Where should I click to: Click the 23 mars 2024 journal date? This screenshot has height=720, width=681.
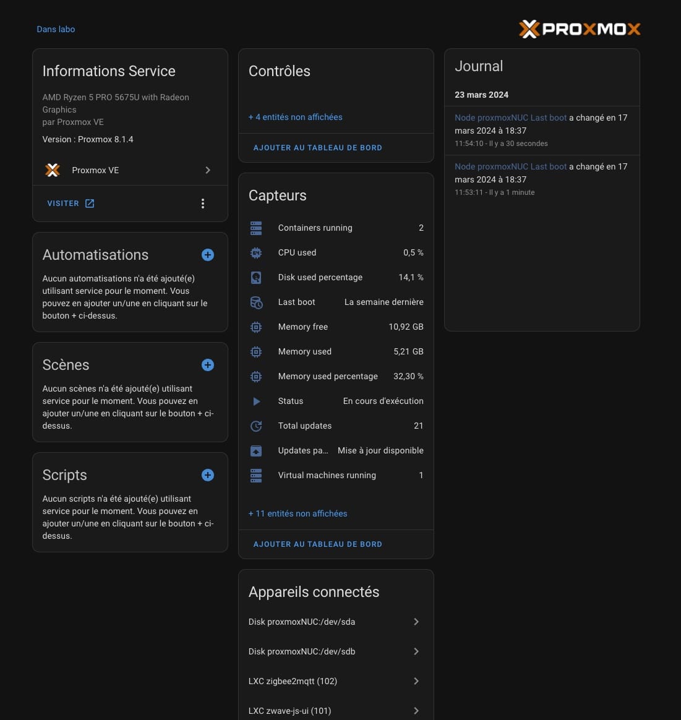tap(481, 95)
